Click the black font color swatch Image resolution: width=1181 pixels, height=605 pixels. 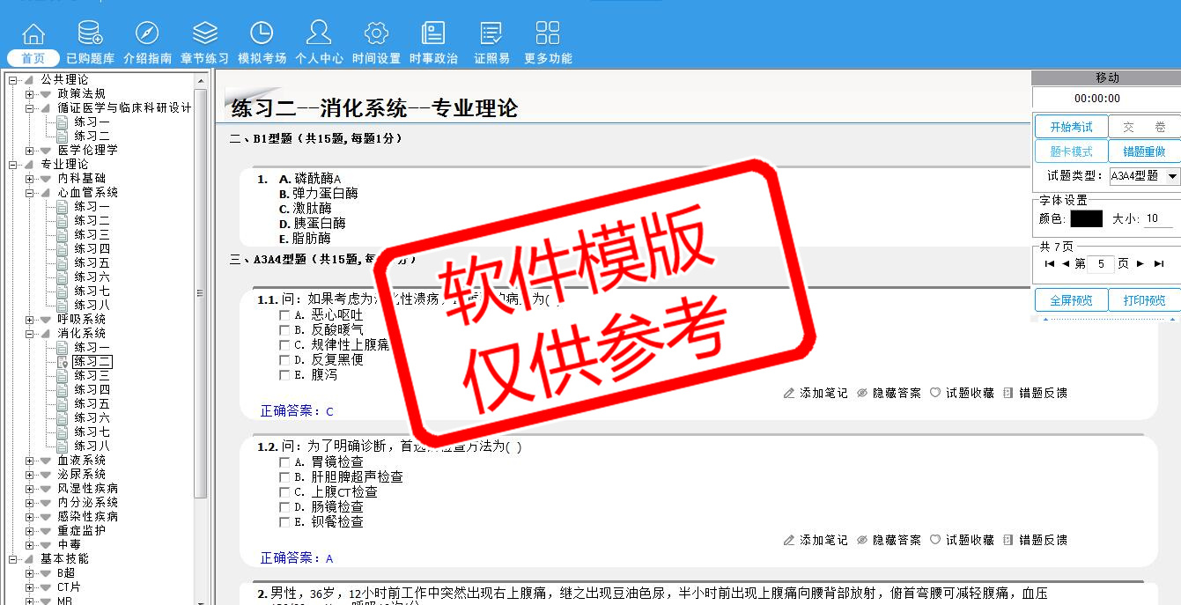(1086, 218)
